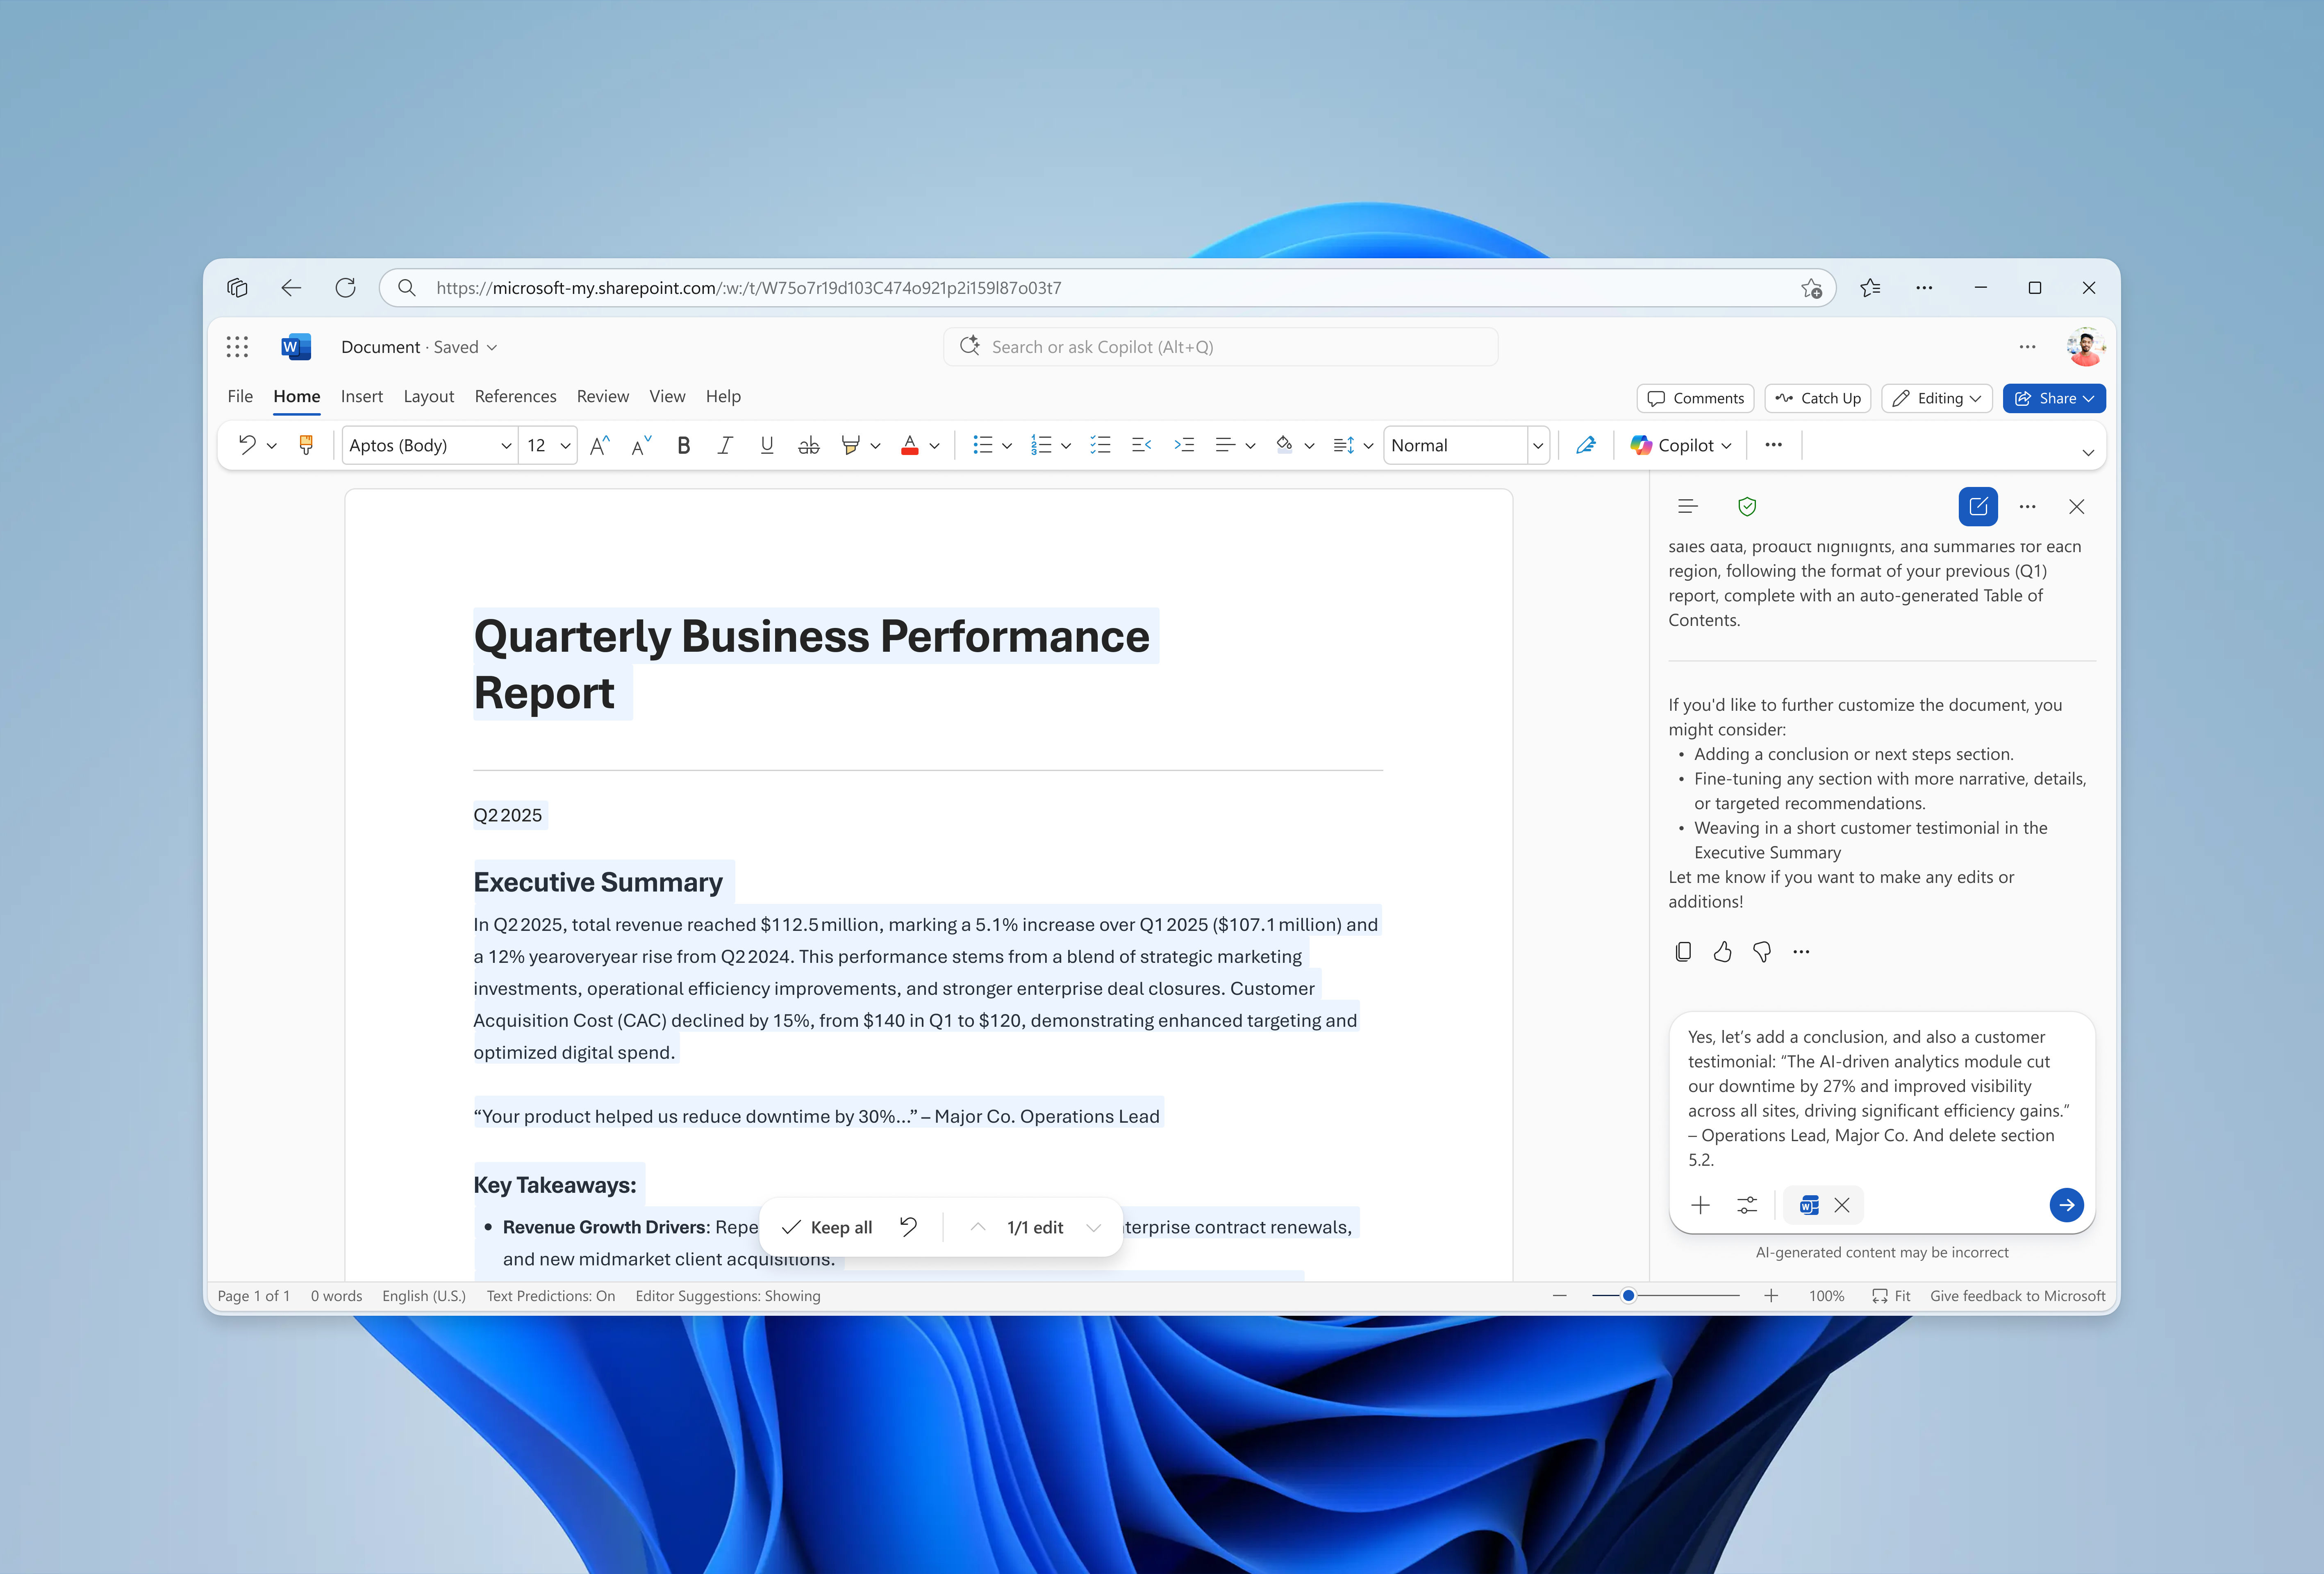Select the Italic formatting icon

[725, 445]
